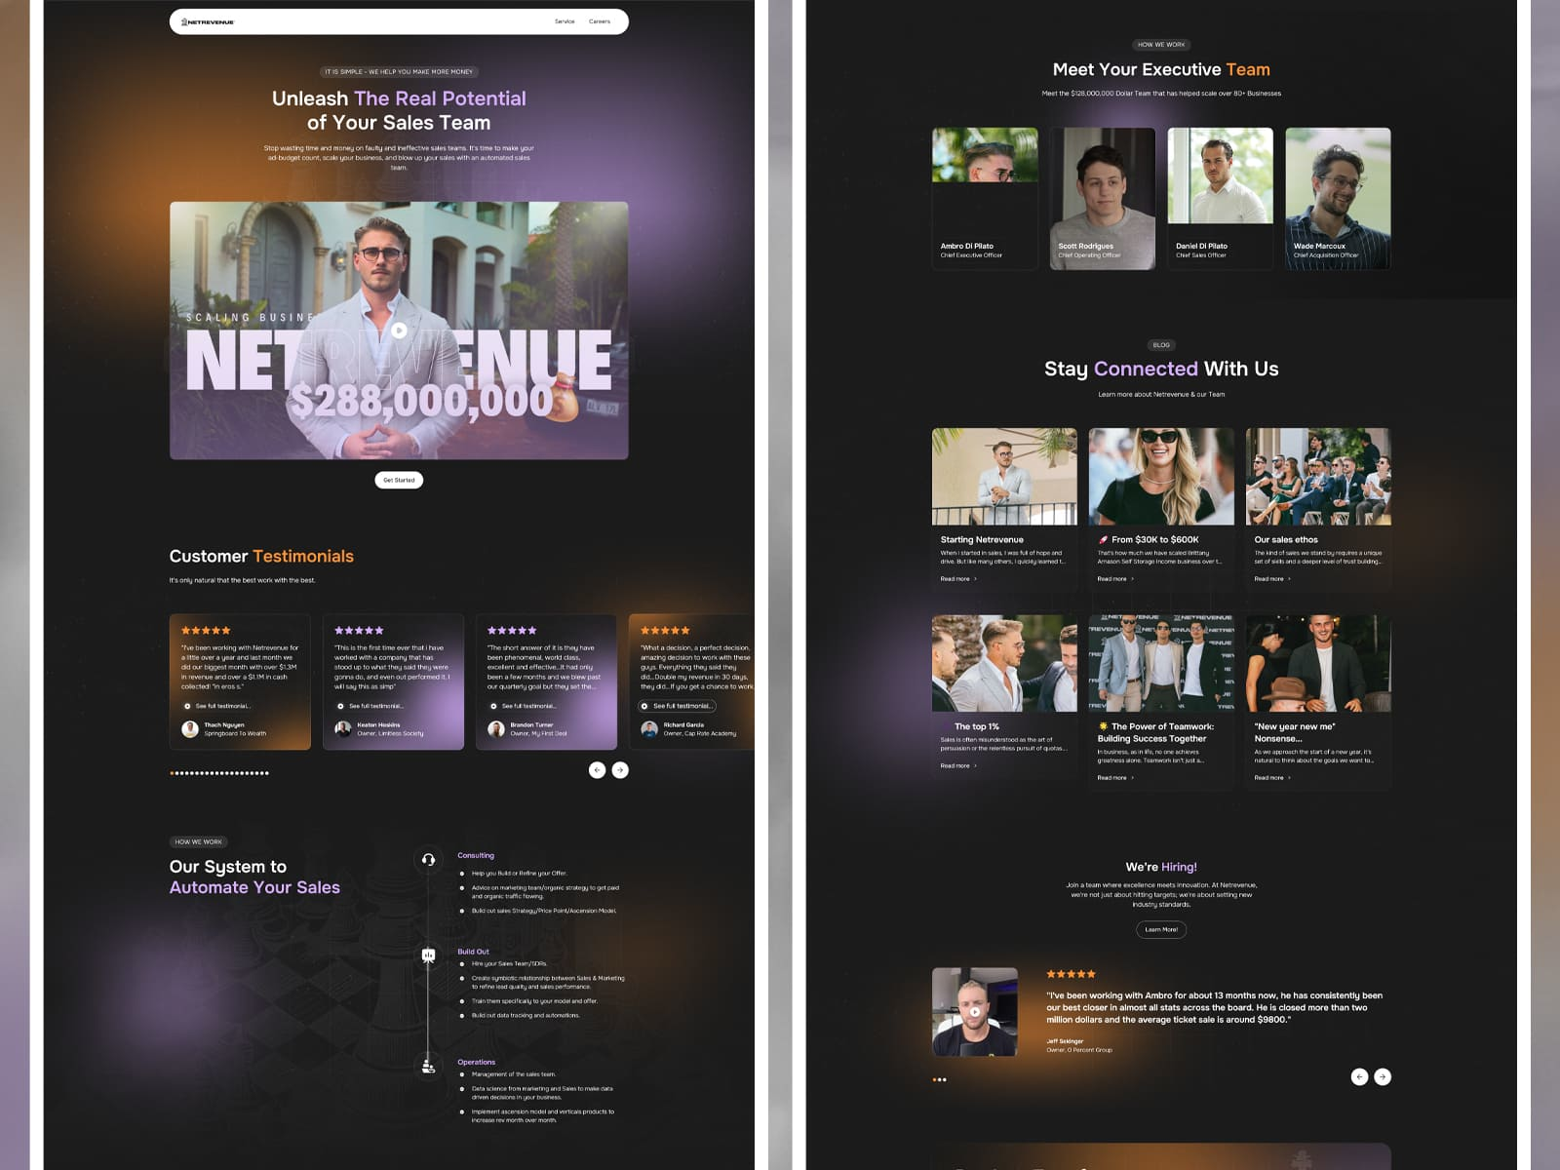Click the five-star rating above Jeff Sekinger quote
The image size is (1560, 1170).
[1071, 974]
